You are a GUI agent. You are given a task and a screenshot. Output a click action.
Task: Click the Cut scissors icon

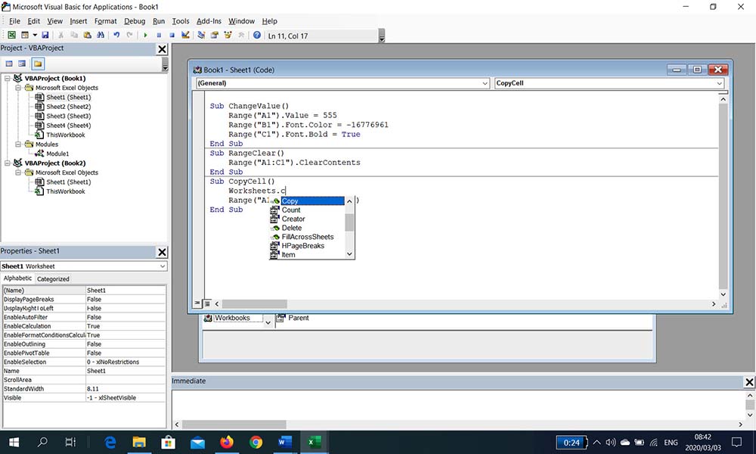(x=60, y=36)
